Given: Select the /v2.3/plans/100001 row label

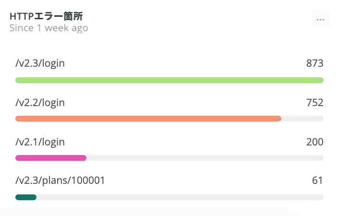Looking at the screenshot, I should (60, 180).
